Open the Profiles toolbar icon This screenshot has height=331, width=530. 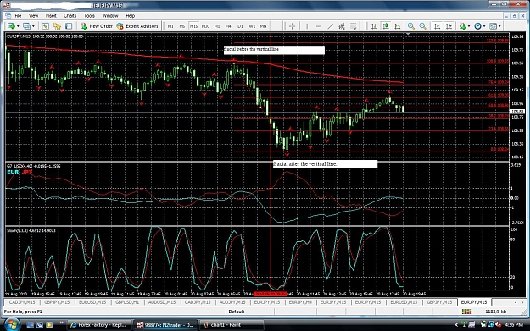pos(26,26)
